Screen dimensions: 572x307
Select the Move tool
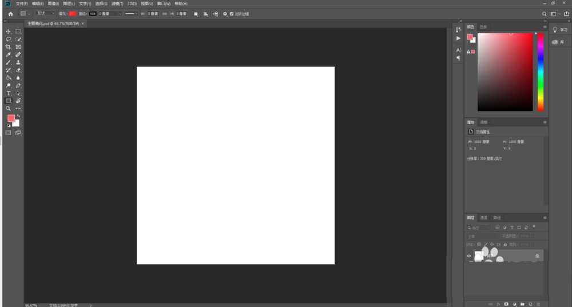coord(9,31)
